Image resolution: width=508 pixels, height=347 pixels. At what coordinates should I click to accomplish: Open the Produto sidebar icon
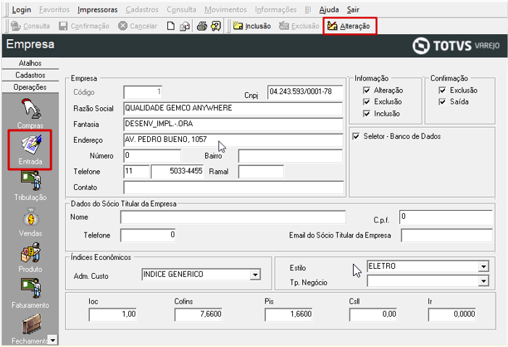coord(30,253)
